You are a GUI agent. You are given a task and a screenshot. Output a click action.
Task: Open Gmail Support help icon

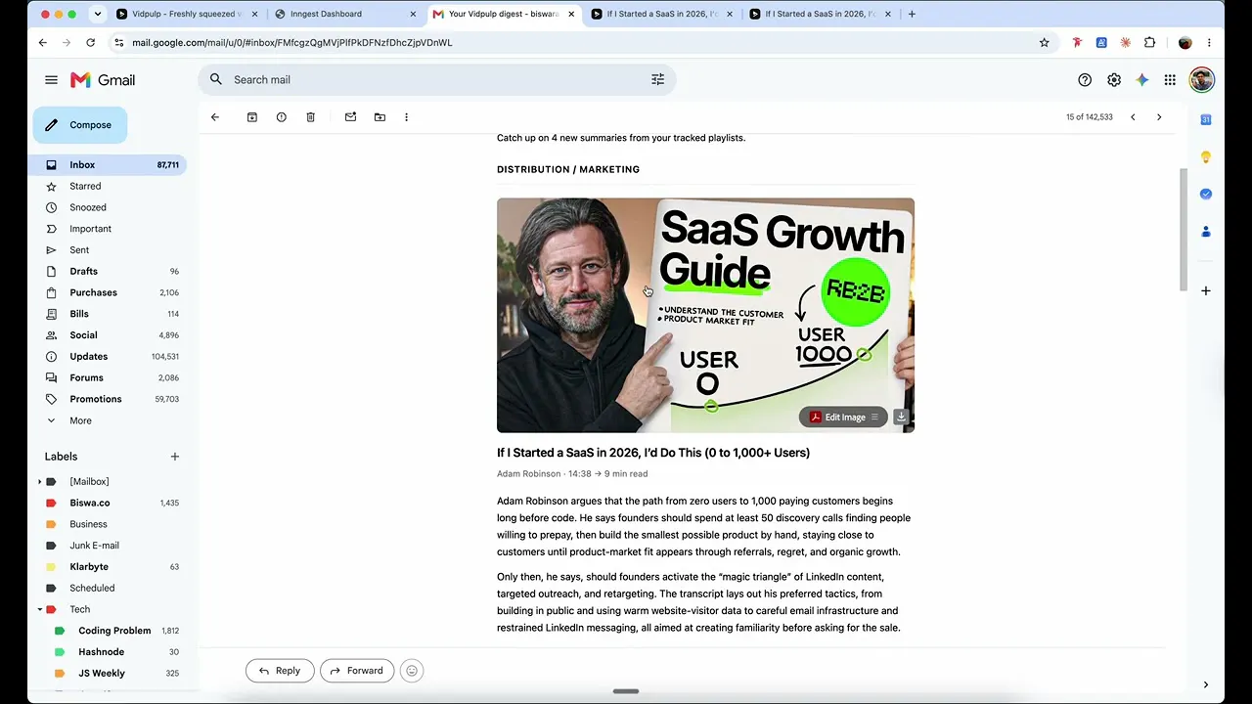coord(1085,80)
